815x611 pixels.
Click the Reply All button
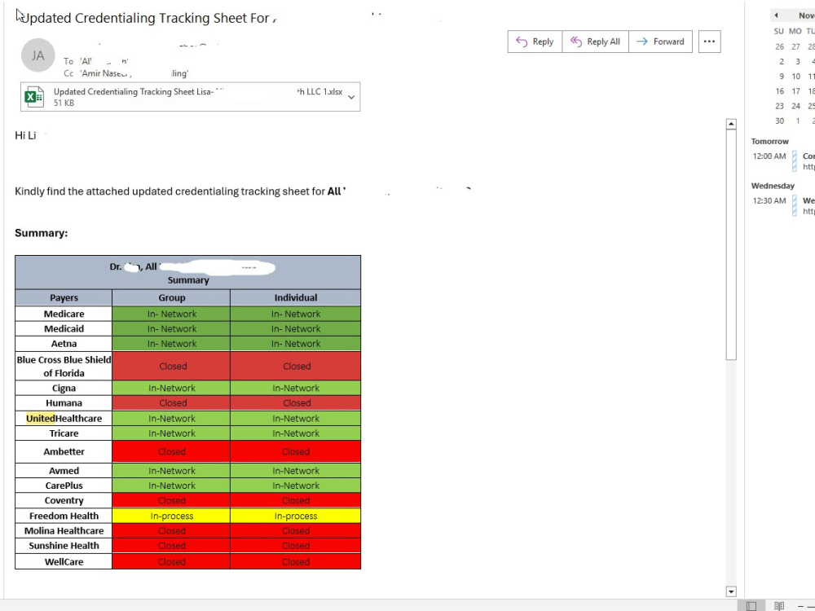click(x=595, y=42)
